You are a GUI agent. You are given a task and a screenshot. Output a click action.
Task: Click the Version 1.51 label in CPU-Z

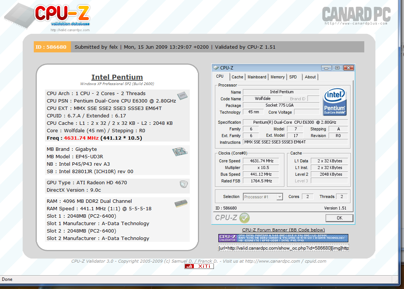(x=335, y=208)
